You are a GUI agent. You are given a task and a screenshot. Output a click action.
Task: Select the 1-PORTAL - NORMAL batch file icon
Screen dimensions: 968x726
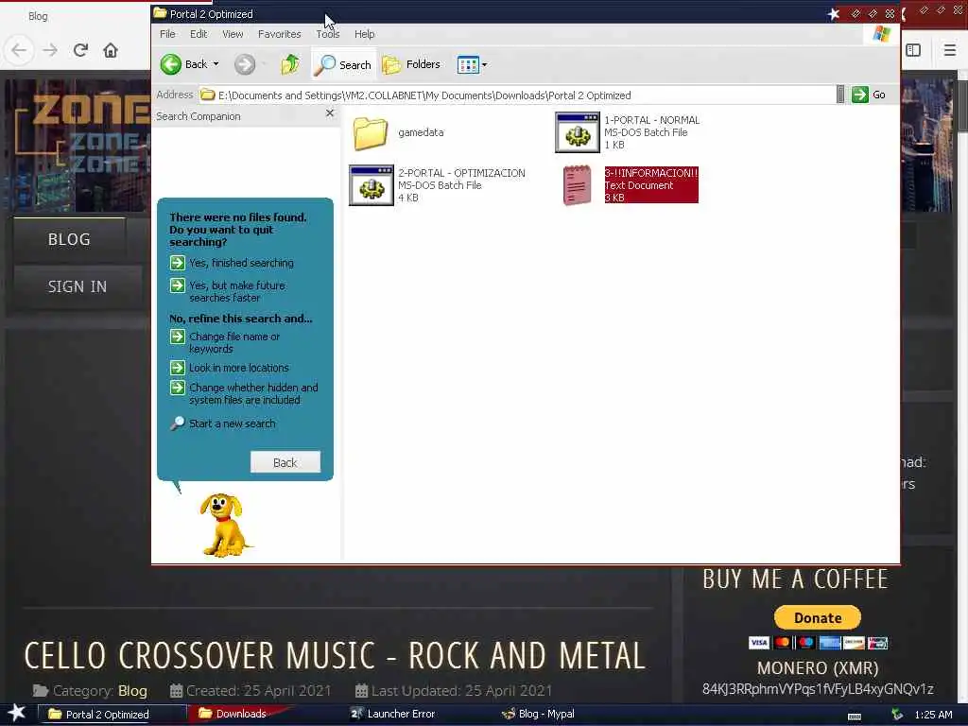click(578, 132)
